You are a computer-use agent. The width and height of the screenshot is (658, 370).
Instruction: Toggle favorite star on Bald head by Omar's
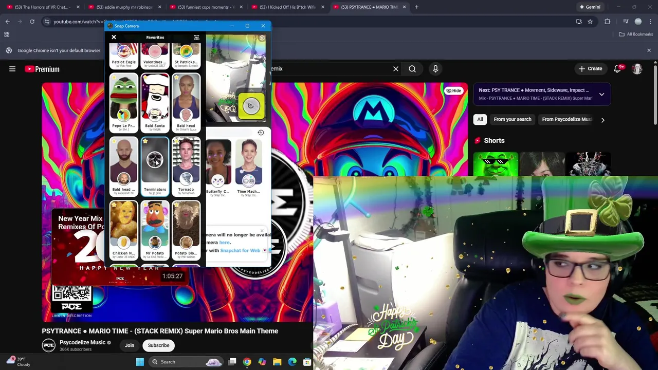tap(176, 78)
